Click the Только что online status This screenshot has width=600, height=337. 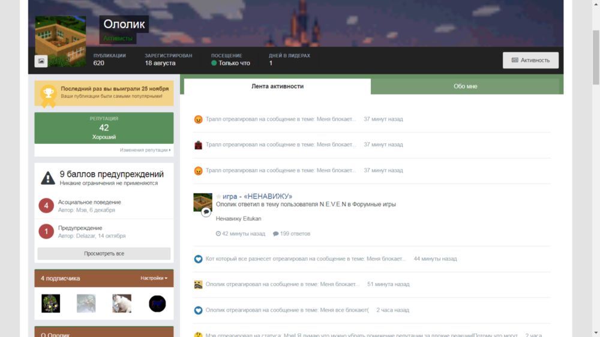click(231, 63)
